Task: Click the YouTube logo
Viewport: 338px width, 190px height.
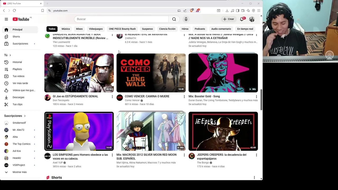Action: click(21, 19)
